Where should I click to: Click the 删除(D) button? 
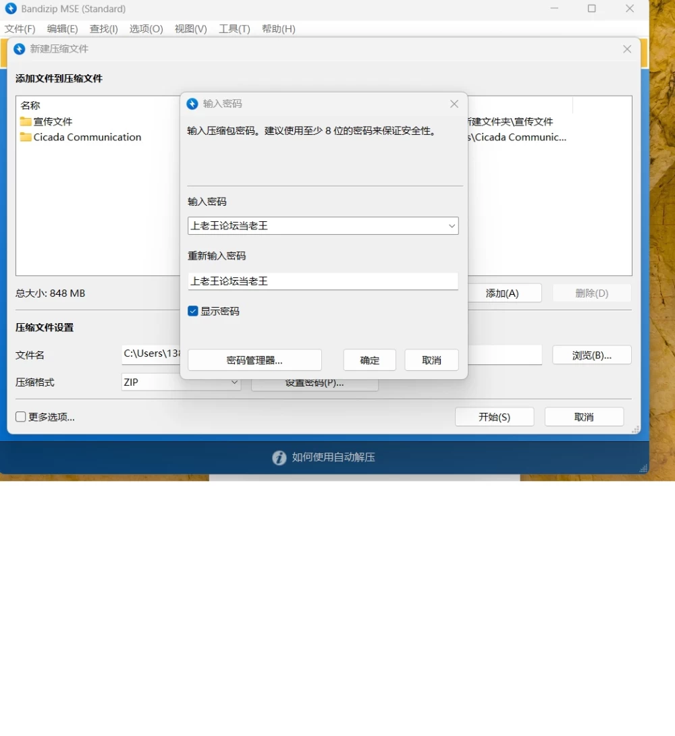592,293
